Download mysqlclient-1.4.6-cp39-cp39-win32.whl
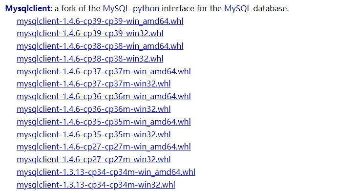 click(x=90, y=34)
